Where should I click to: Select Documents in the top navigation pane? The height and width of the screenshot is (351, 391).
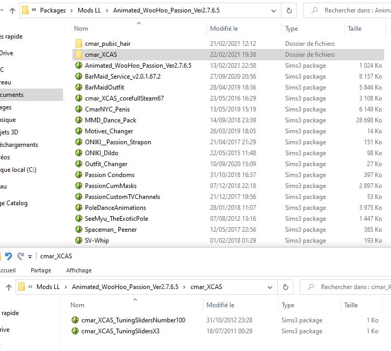point(31,95)
